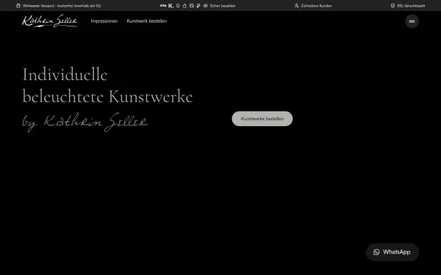The height and width of the screenshot is (275, 441).
Task: Click the 'SSL-Verschlüsselt' text
Action: pyautogui.click(x=411, y=6)
